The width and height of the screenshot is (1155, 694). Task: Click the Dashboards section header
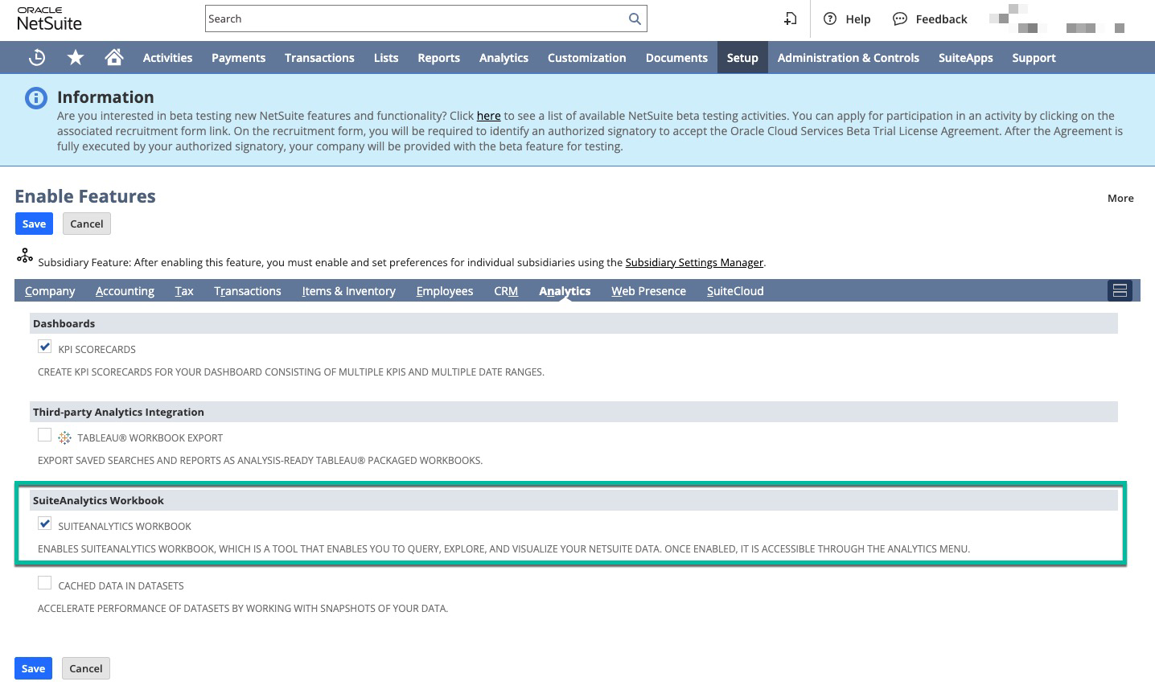coord(573,323)
